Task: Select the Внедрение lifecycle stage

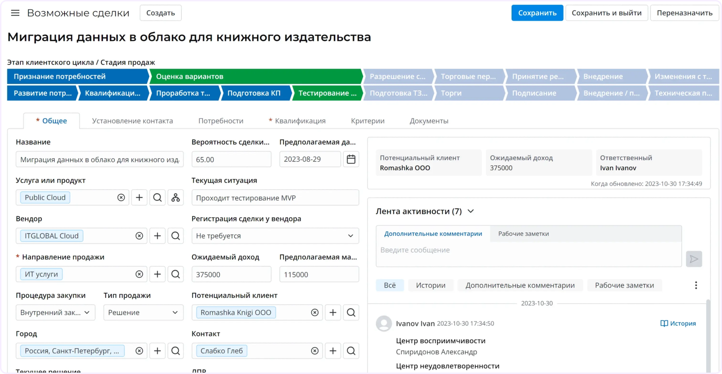Action: tap(612, 77)
